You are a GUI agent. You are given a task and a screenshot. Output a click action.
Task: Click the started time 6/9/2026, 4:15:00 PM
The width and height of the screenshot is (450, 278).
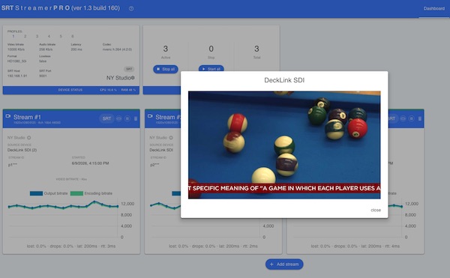pos(90,163)
